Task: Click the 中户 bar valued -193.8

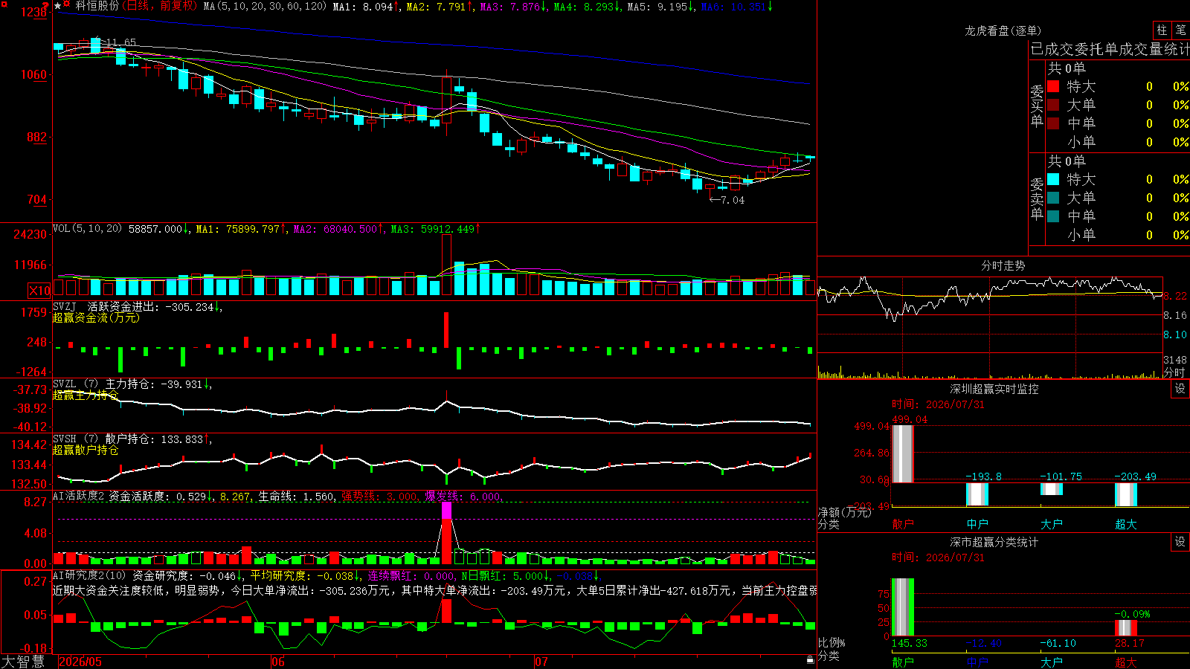Action: pos(977,494)
